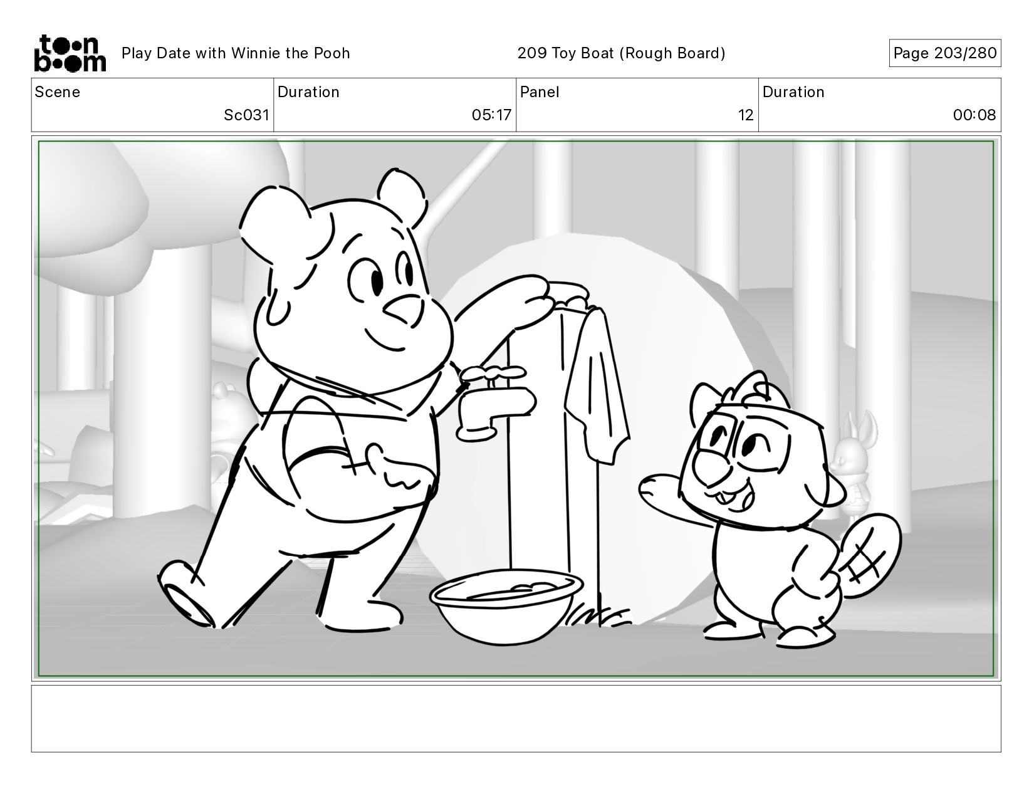Select the panel number '12'
The image size is (1034, 799).
click(x=746, y=115)
